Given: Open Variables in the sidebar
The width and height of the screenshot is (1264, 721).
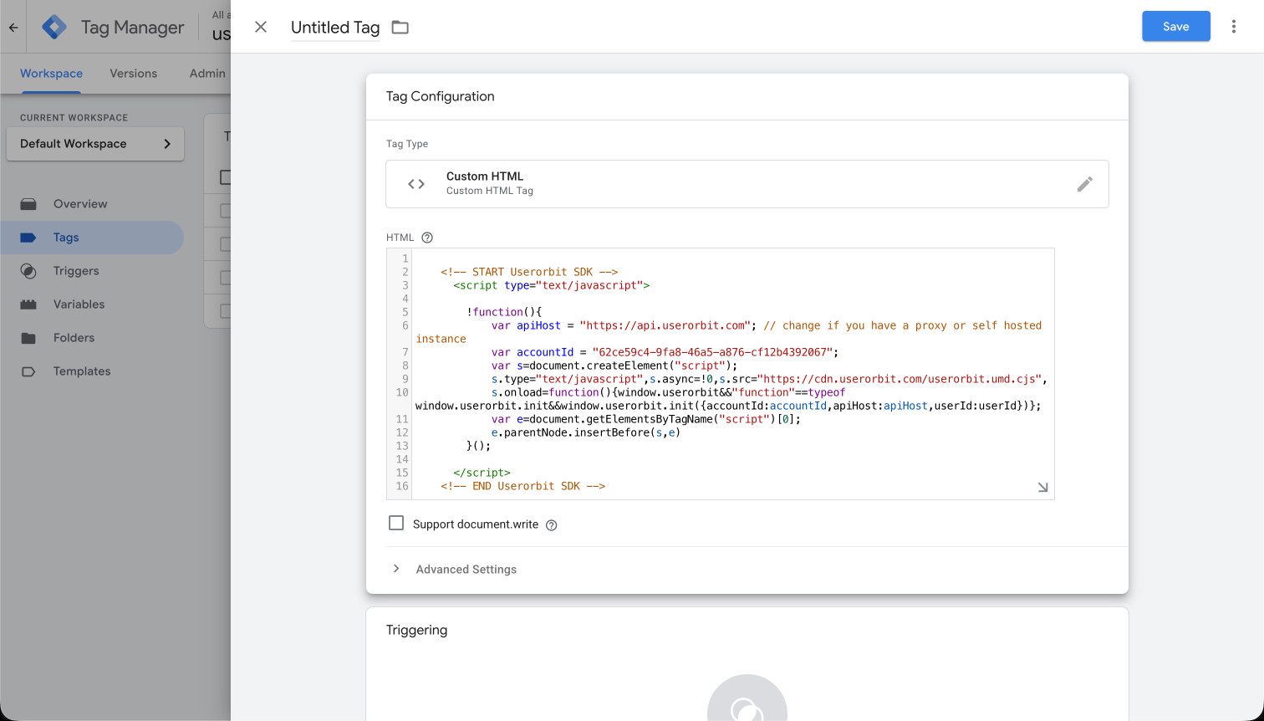Looking at the screenshot, I should (92, 304).
